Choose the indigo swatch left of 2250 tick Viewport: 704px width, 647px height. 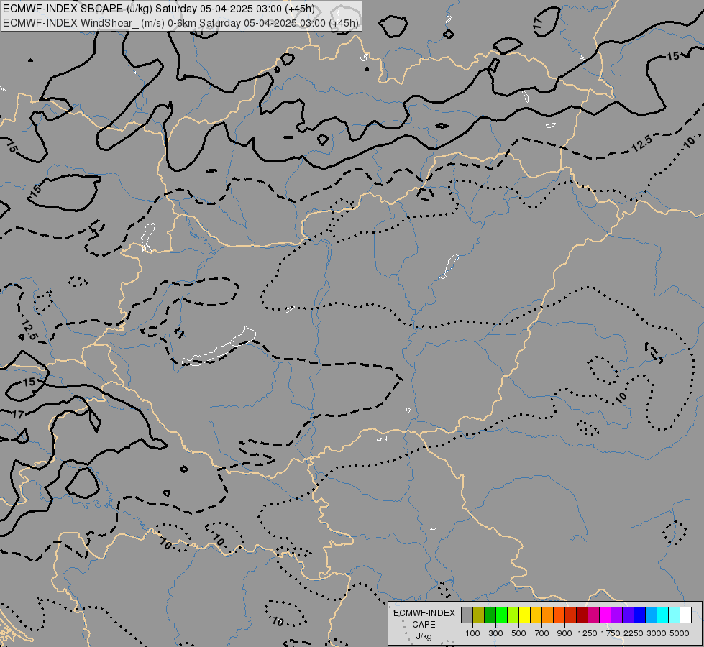tap(628, 615)
